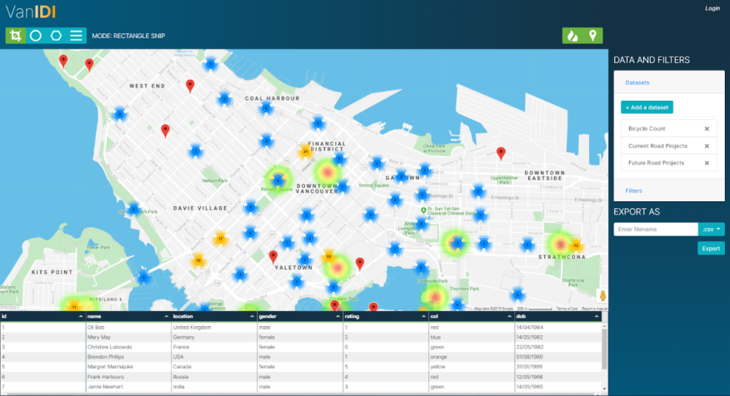Select the rectangle snip tool
This screenshot has width=730, height=396.
click(15, 36)
